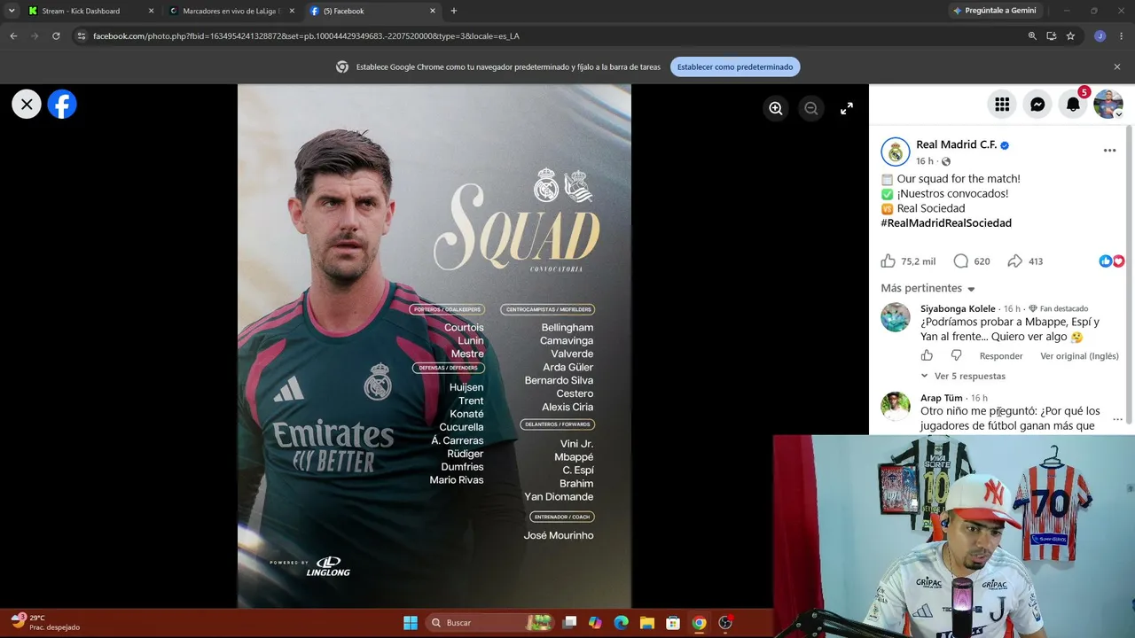The image size is (1135, 638).
Task: Open the #RealMadridRealSociedad hashtag
Action: (x=946, y=223)
